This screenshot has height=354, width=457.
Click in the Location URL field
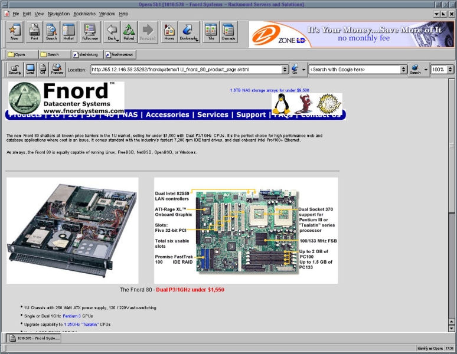[x=186, y=70]
